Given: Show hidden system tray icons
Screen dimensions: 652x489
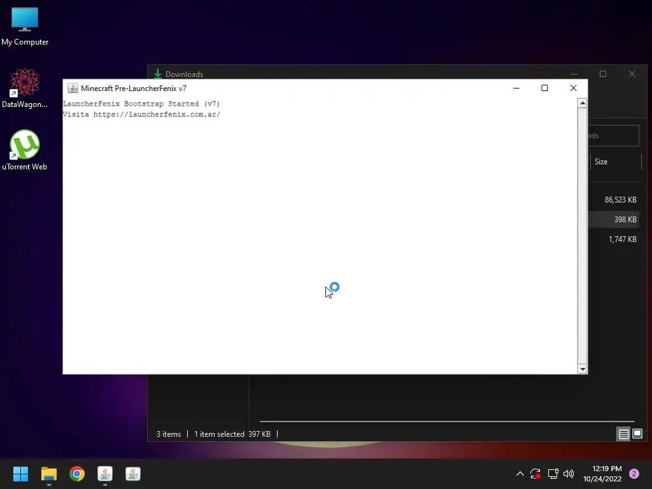Looking at the screenshot, I should [520, 474].
